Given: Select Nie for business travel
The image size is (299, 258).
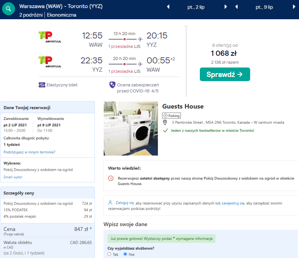Looking at the screenshot, I should click(x=125, y=254).
